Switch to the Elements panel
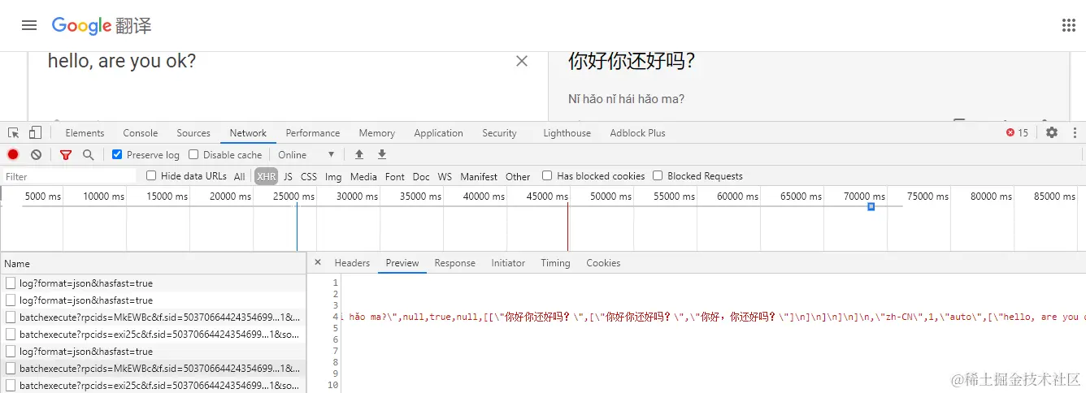 coord(85,133)
